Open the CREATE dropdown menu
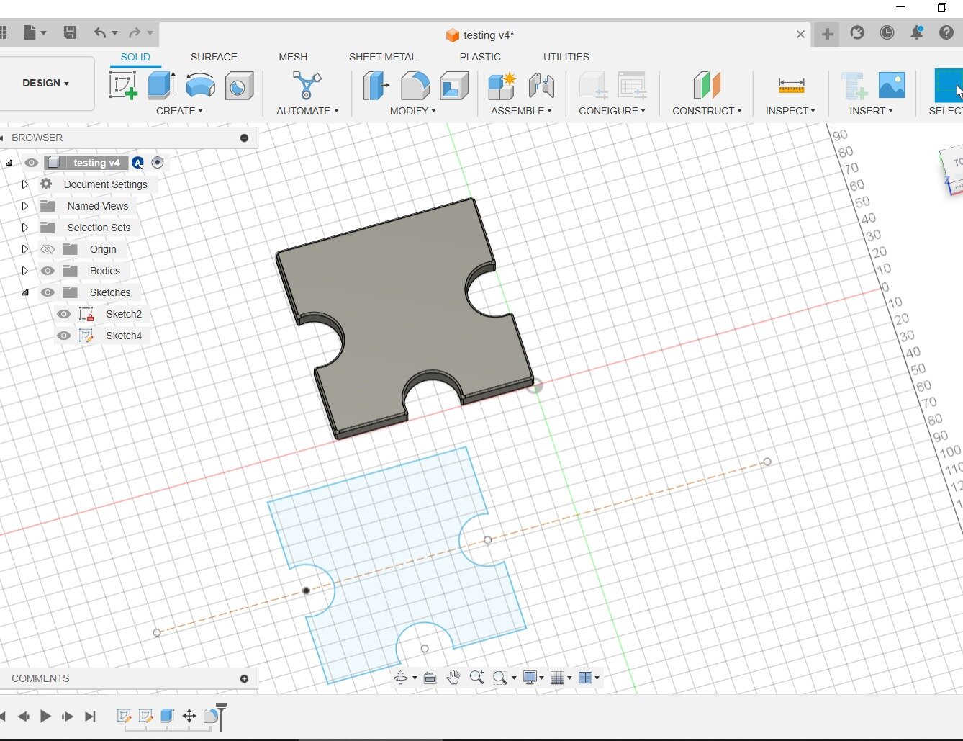The height and width of the screenshot is (741, 963). point(179,111)
